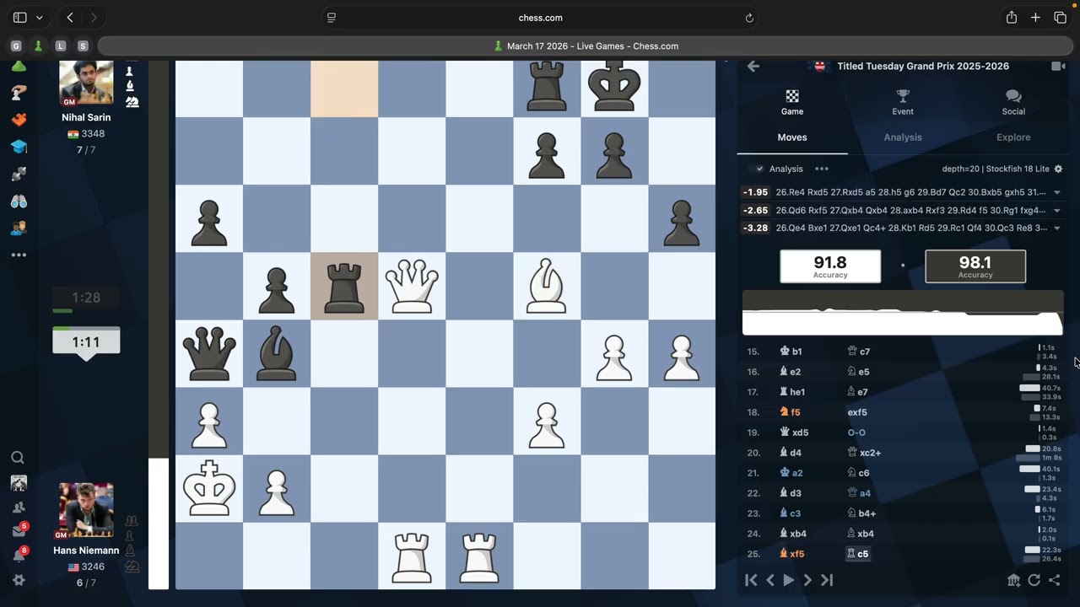The image size is (1080, 607).
Task: Click move 20 black queen xc2+
Action: (x=865, y=453)
